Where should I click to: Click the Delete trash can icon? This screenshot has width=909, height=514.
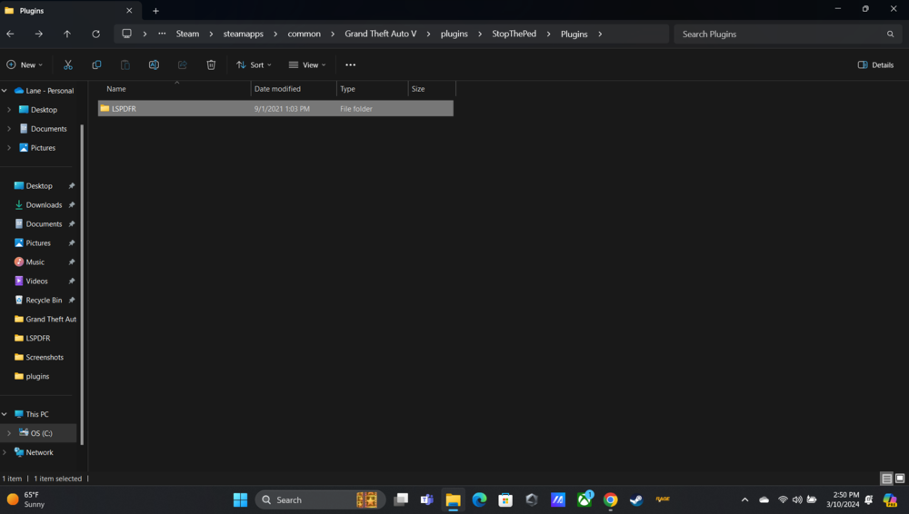211,64
